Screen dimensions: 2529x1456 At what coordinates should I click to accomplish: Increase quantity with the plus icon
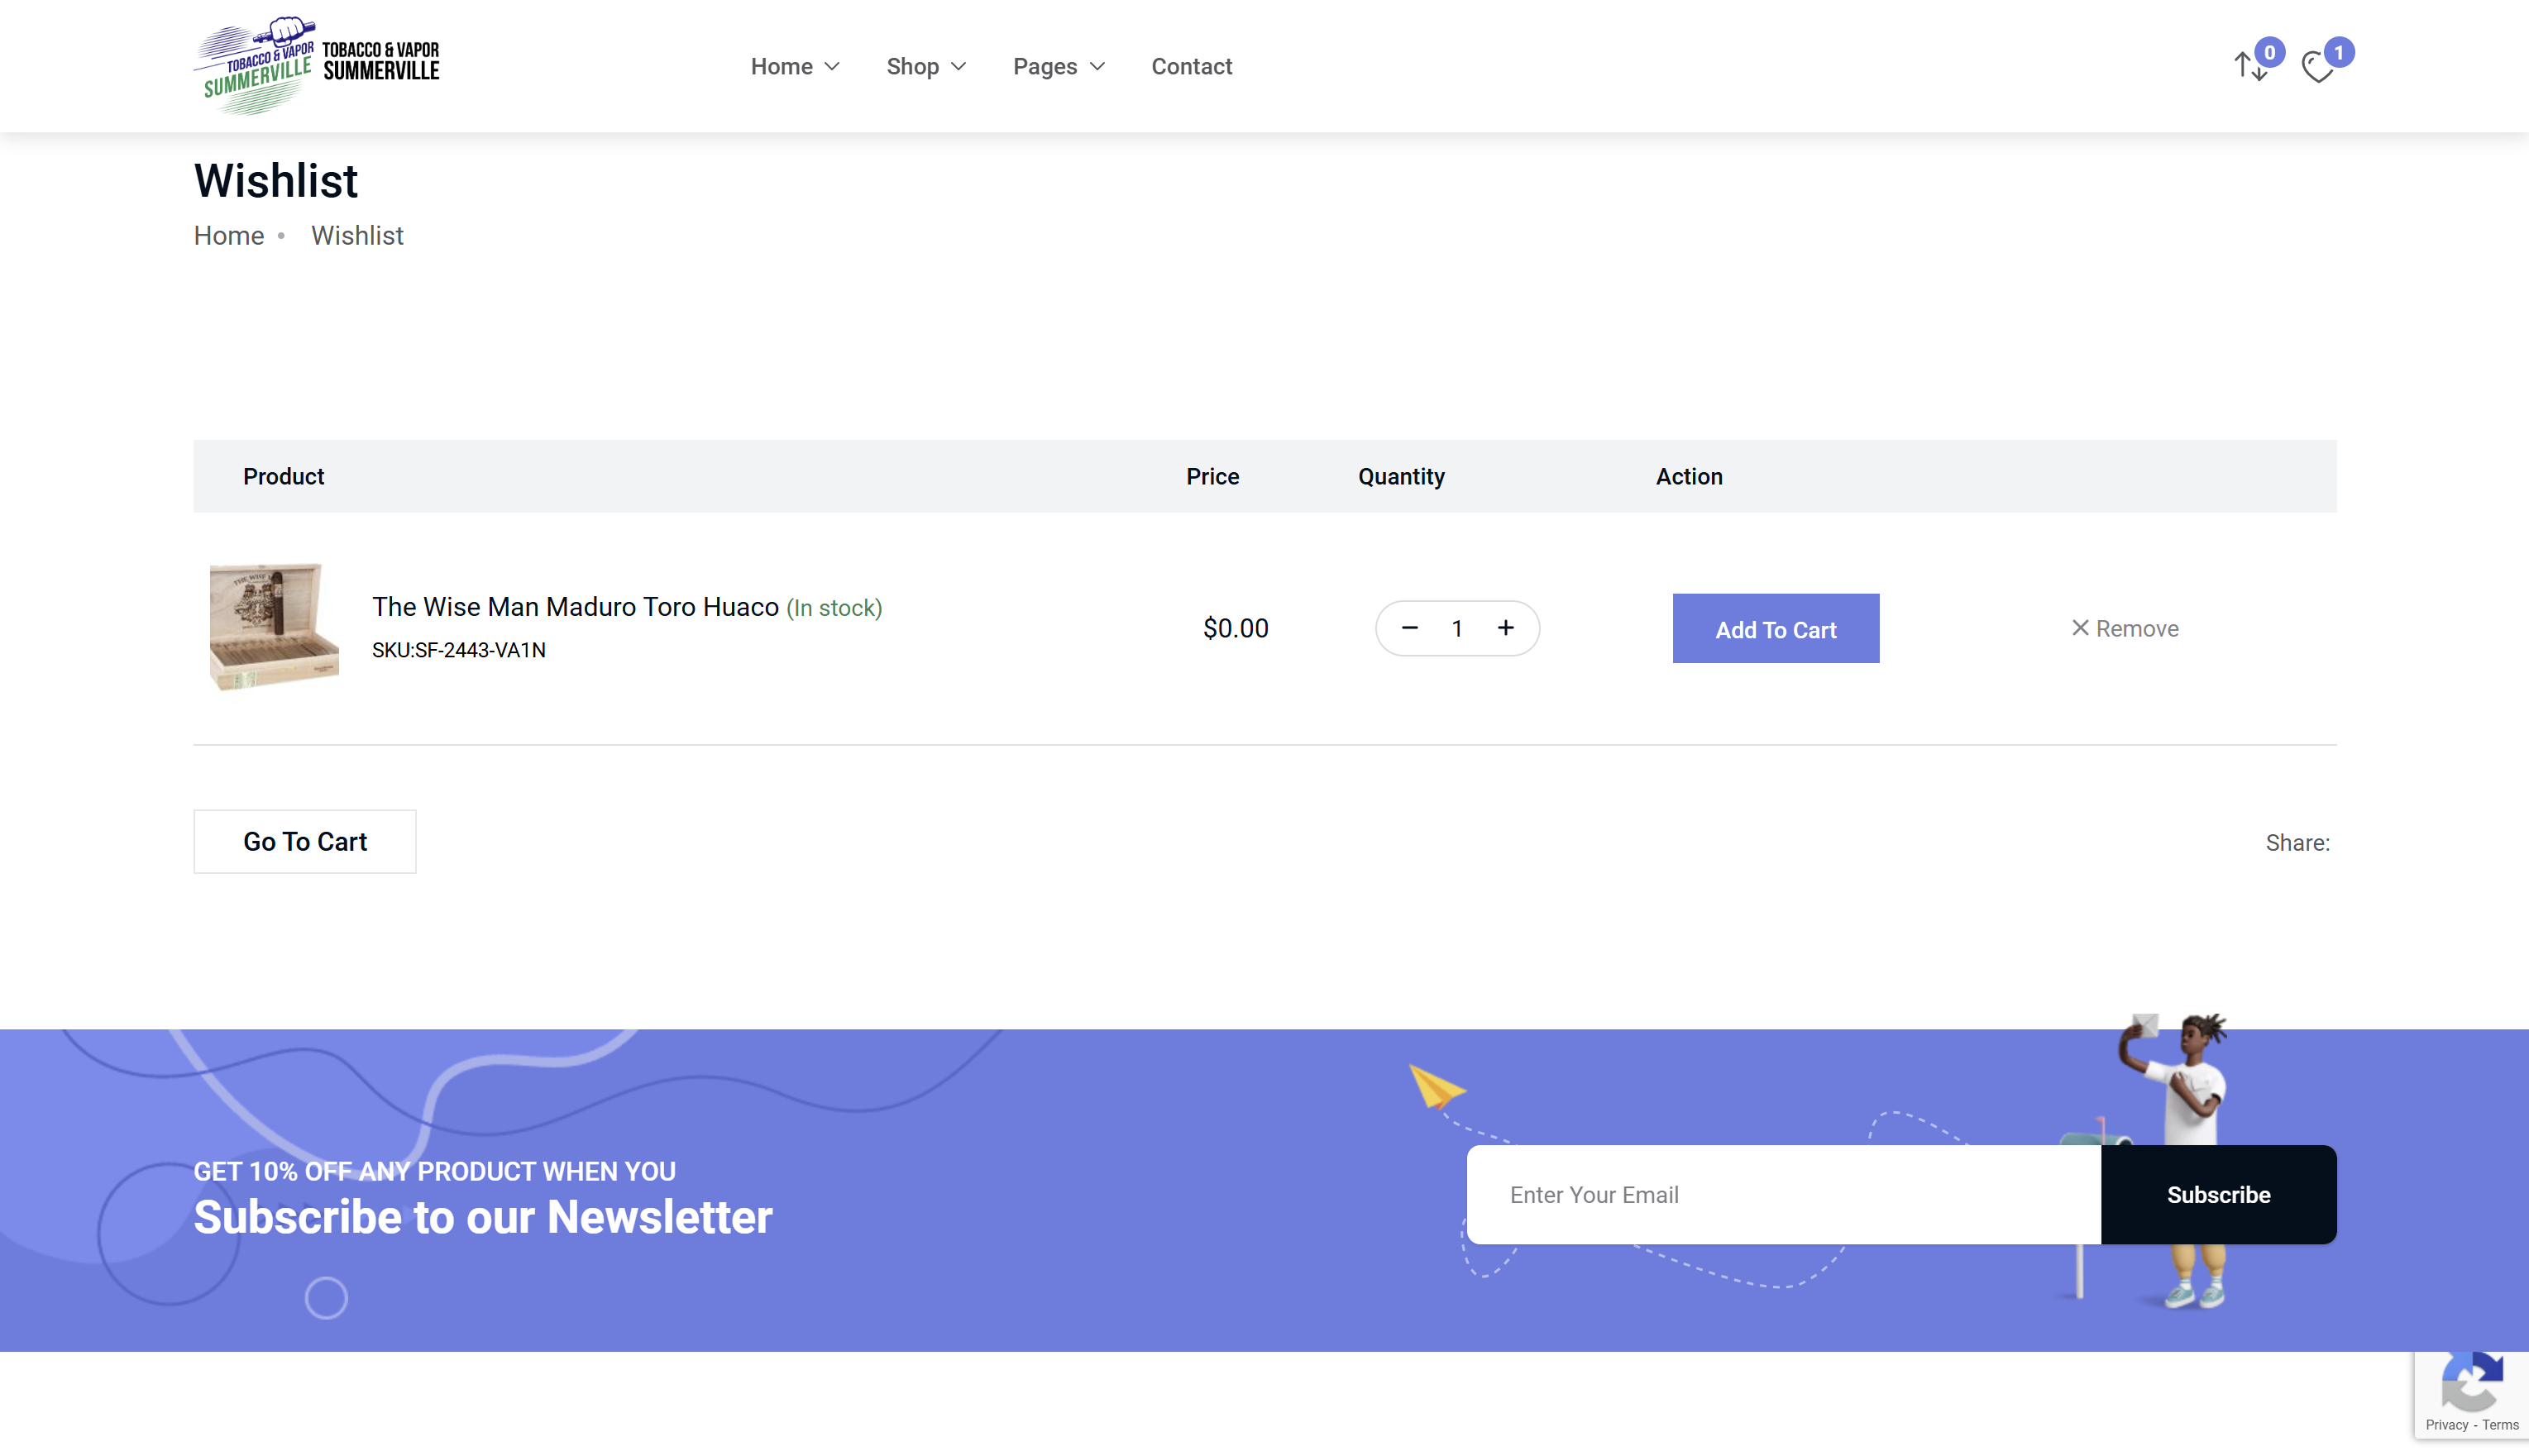point(1505,628)
